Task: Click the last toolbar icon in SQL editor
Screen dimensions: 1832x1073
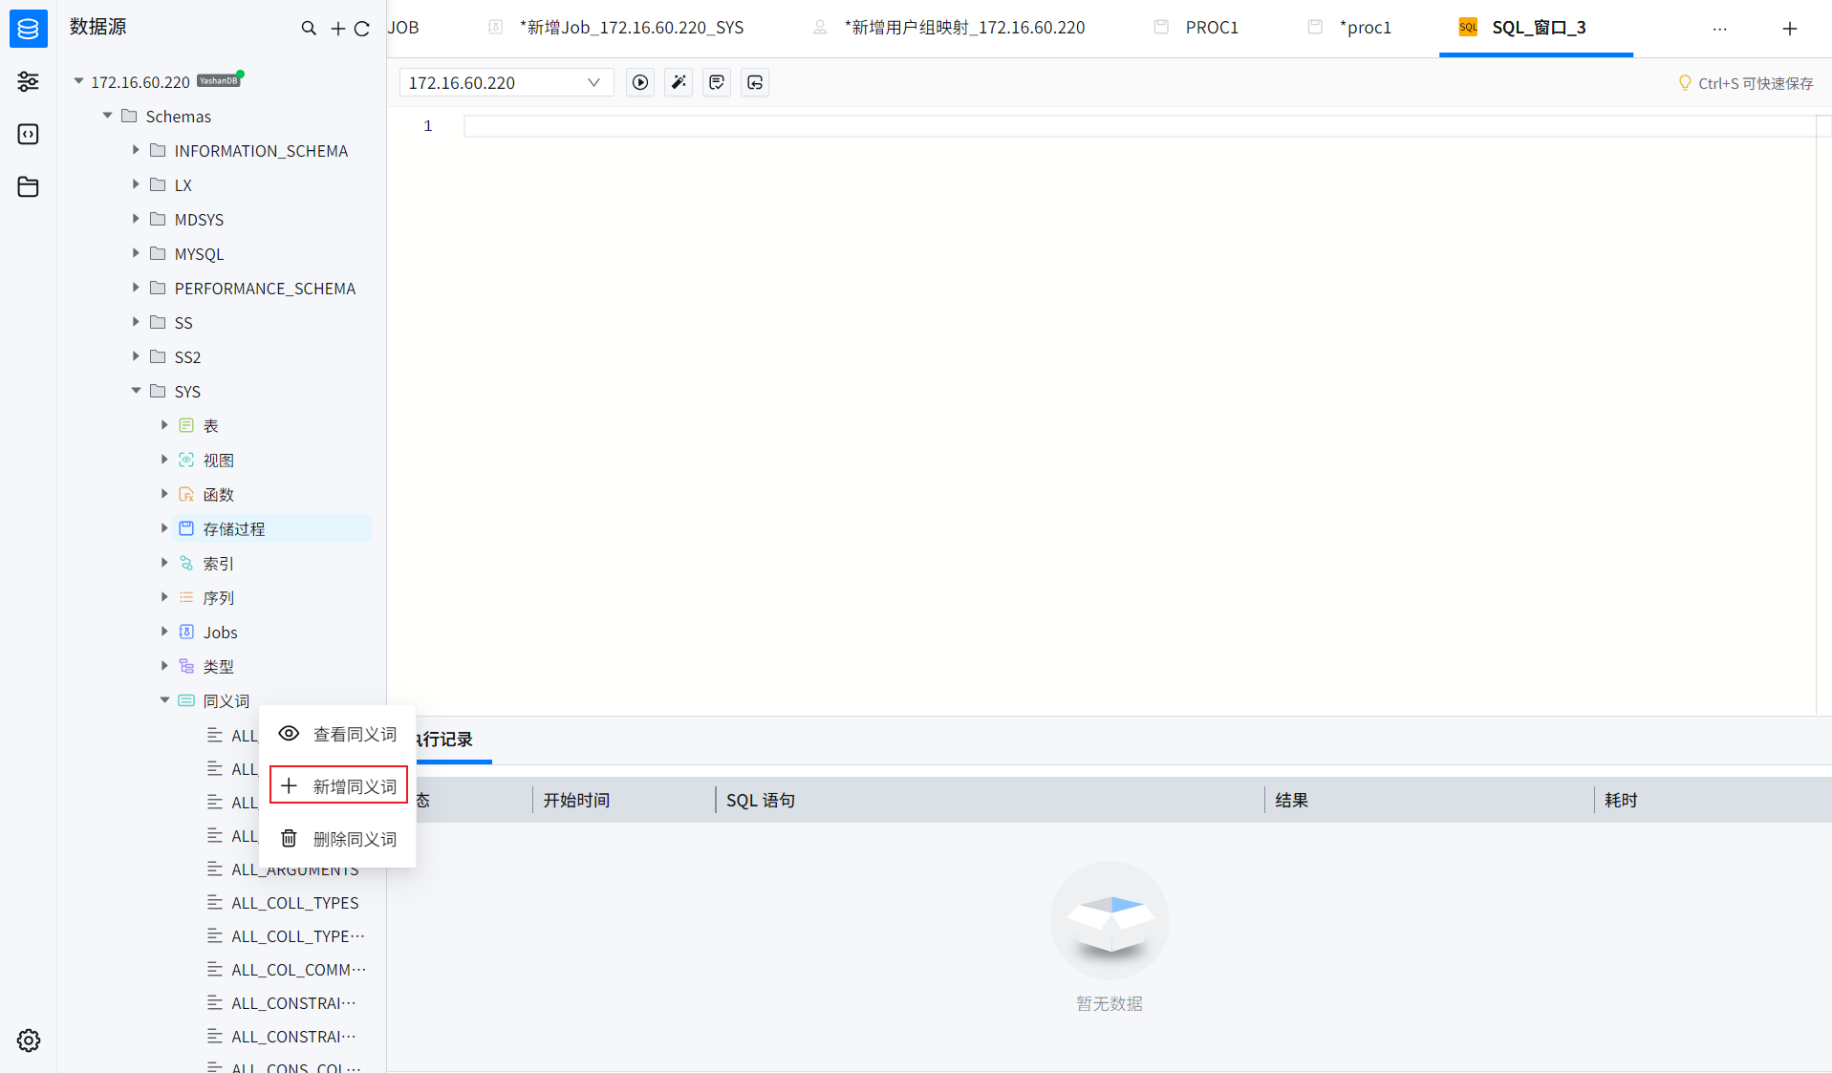Action: [755, 83]
